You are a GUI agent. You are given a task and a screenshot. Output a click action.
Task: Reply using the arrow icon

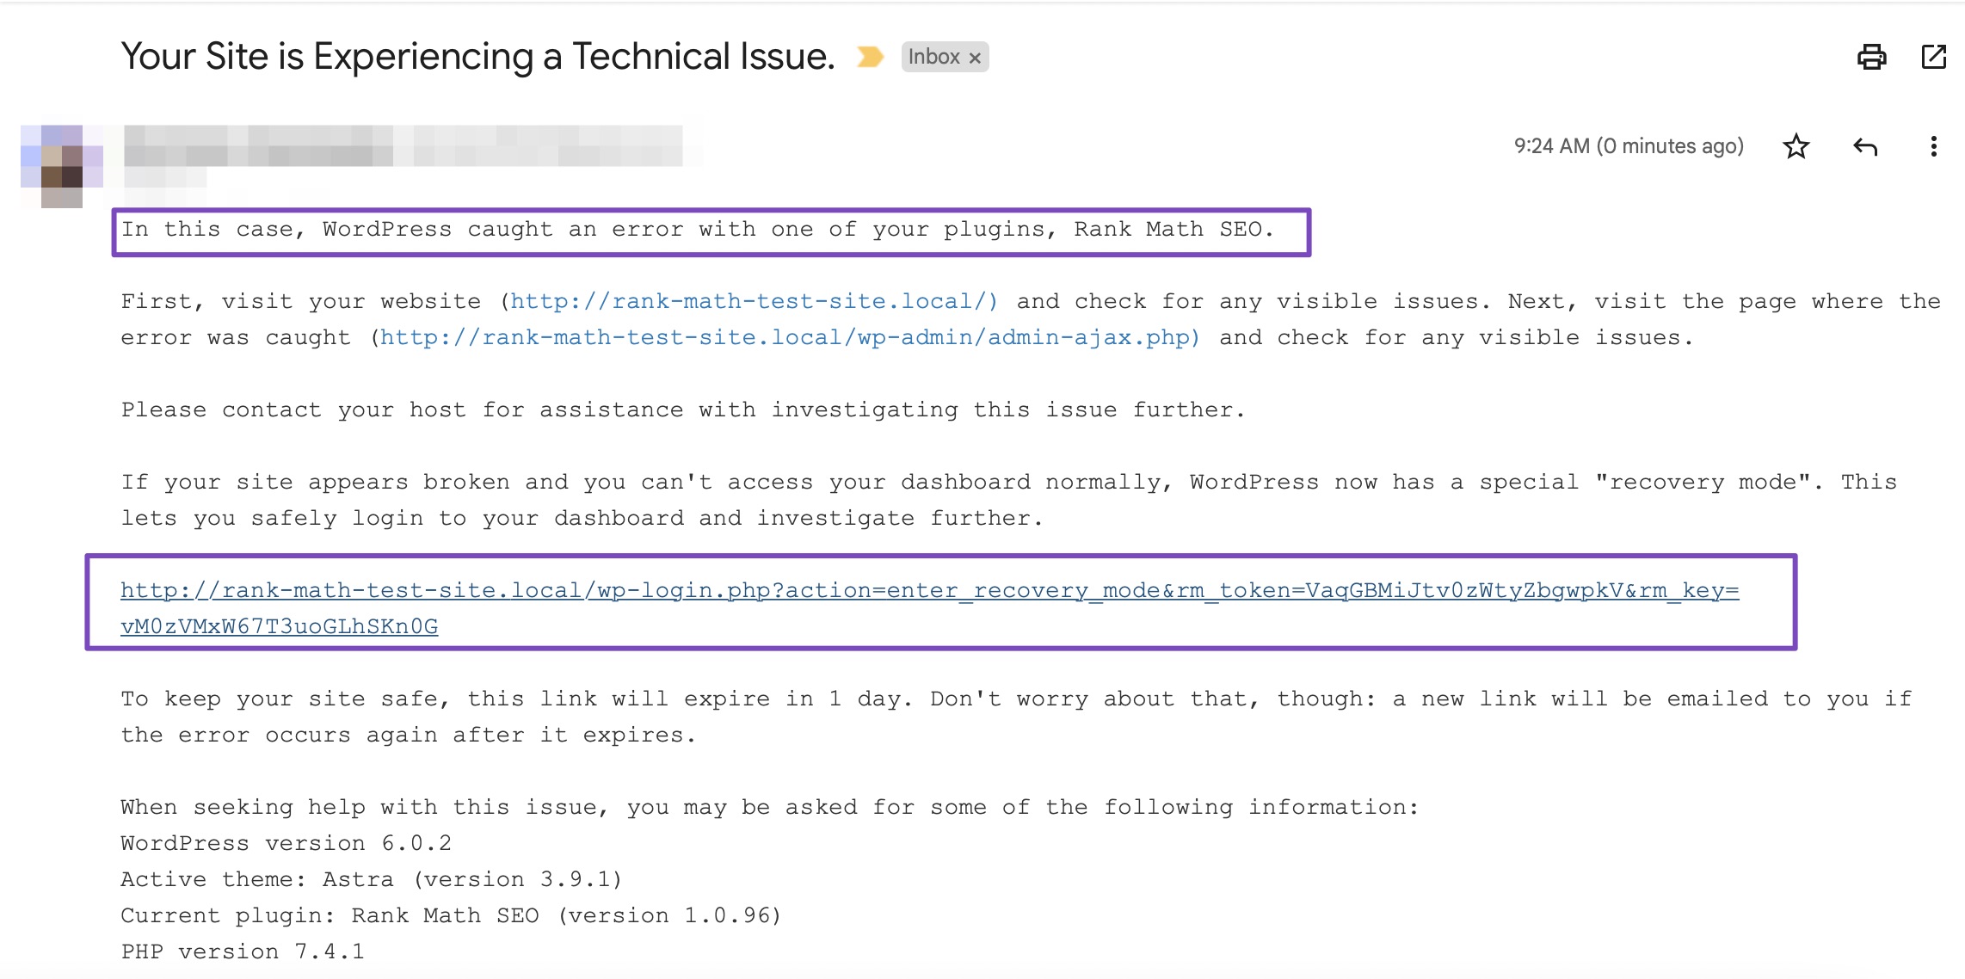[x=1864, y=146]
